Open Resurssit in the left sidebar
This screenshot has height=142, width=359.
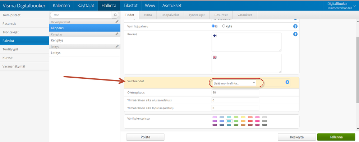pyautogui.click(x=24, y=24)
